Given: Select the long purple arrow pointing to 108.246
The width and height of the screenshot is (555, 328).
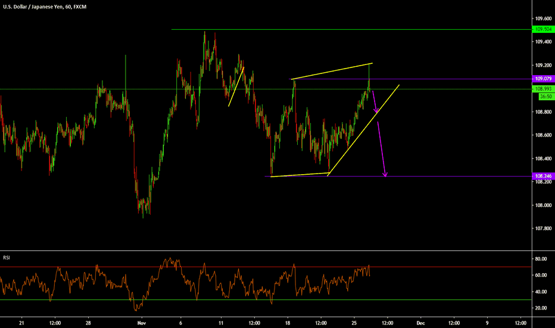Looking at the screenshot, I should (382, 146).
